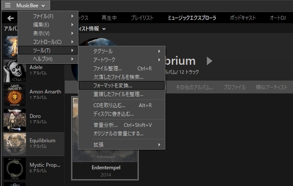Play Equilibrium artist with triangle icon

coord(209,61)
